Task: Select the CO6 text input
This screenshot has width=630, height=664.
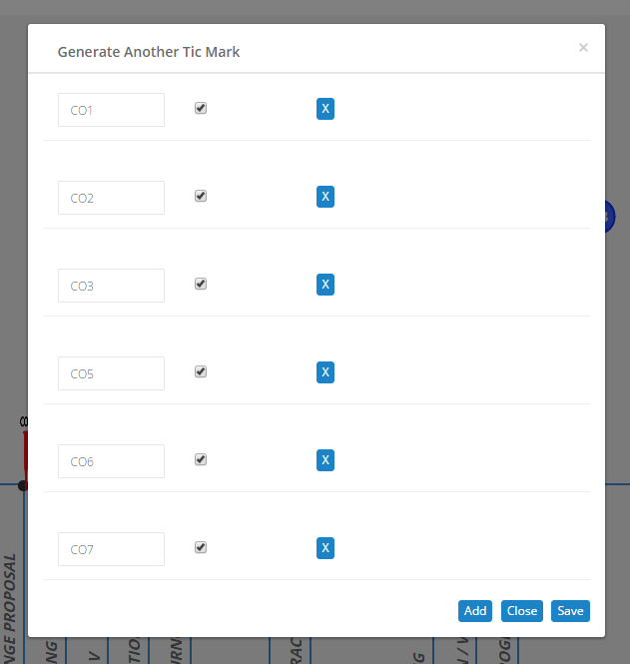Action: click(x=111, y=461)
